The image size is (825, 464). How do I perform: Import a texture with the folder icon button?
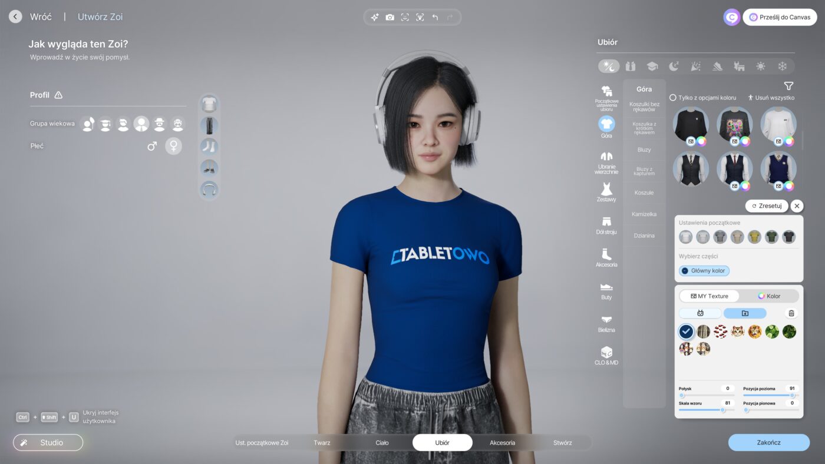click(x=745, y=313)
